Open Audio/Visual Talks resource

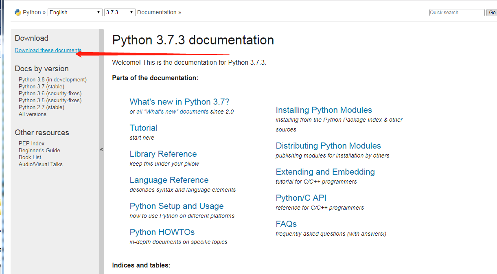click(41, 164)
